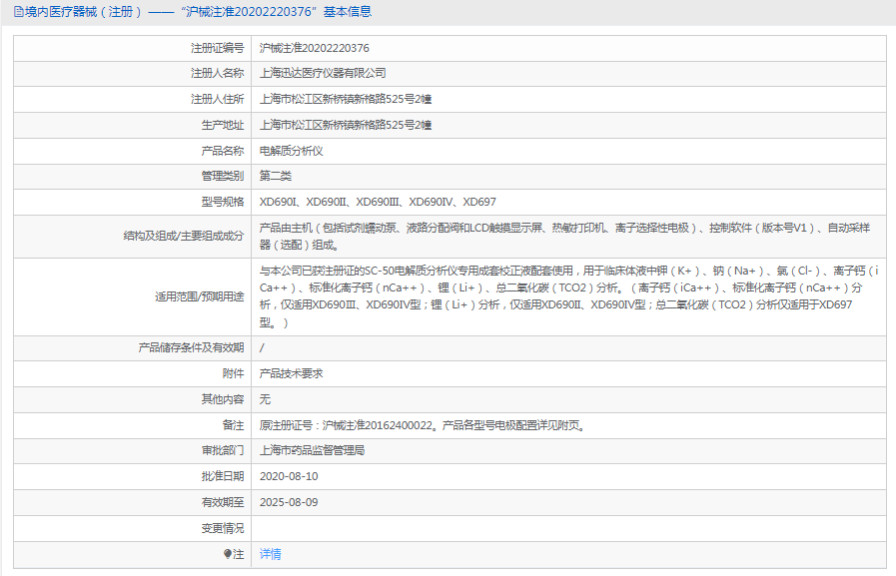Screen dimensions: 896x576
Task: Click the 产品名称 label
Action: [x=223, y=151]
